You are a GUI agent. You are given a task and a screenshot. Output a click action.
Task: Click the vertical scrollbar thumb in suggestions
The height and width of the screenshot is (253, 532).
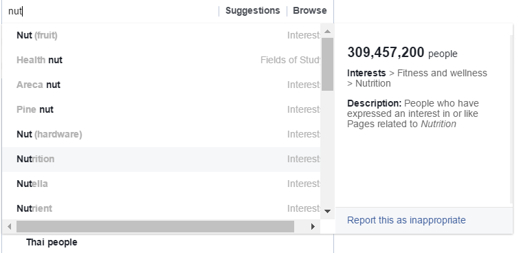(327, 65)
